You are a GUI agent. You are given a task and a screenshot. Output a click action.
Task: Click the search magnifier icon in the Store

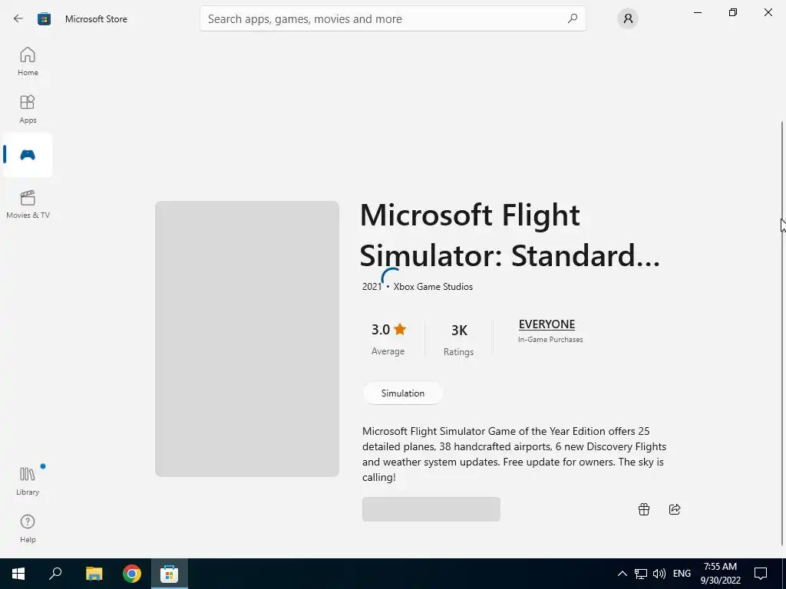573,18
